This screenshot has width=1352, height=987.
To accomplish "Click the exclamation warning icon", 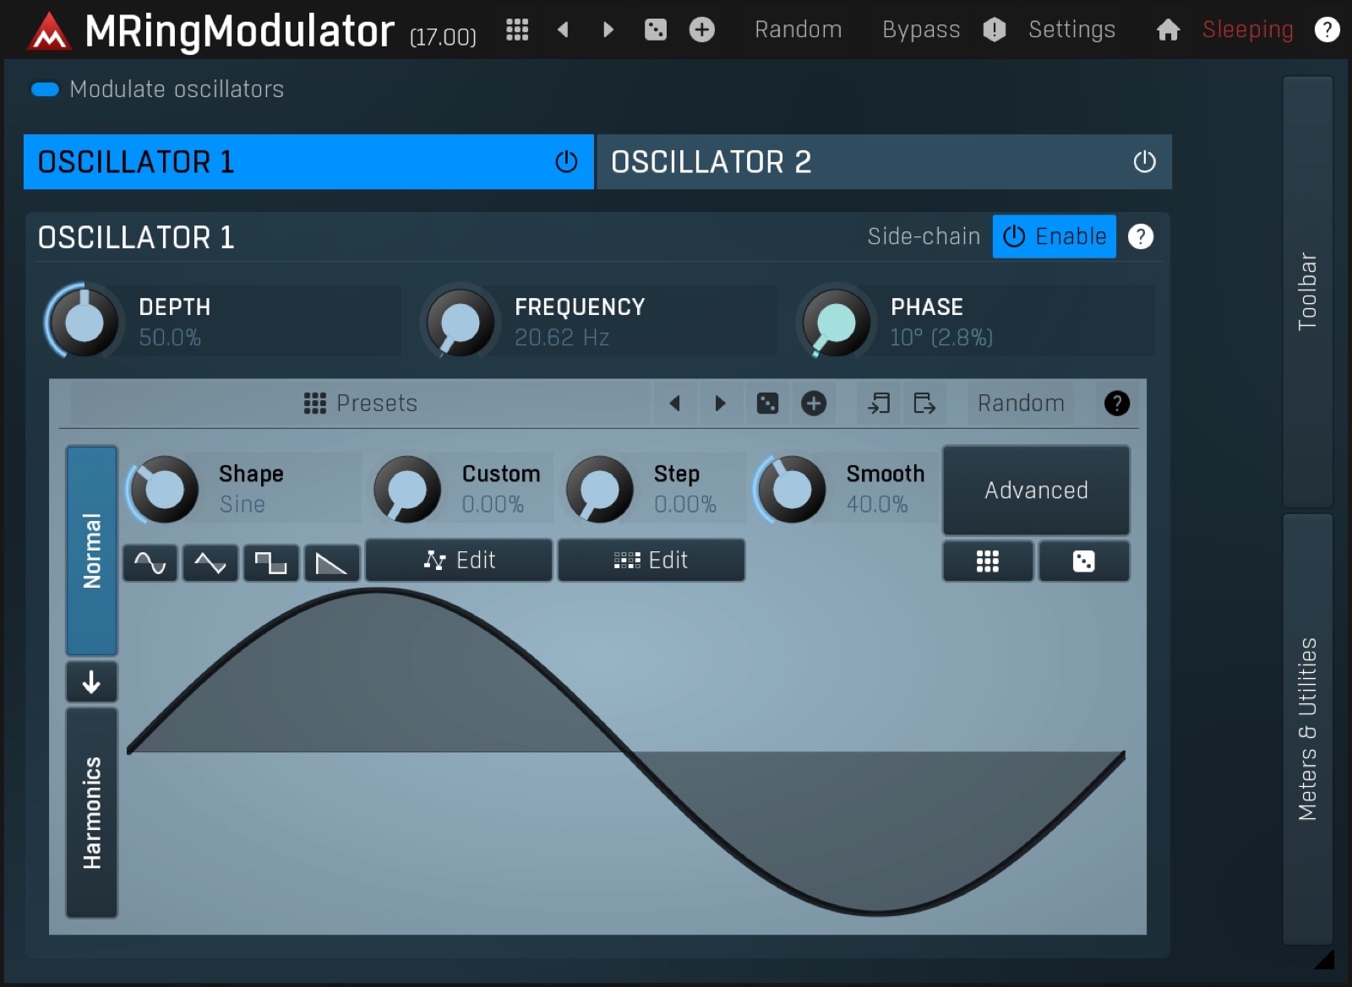I will click(995, 30).
